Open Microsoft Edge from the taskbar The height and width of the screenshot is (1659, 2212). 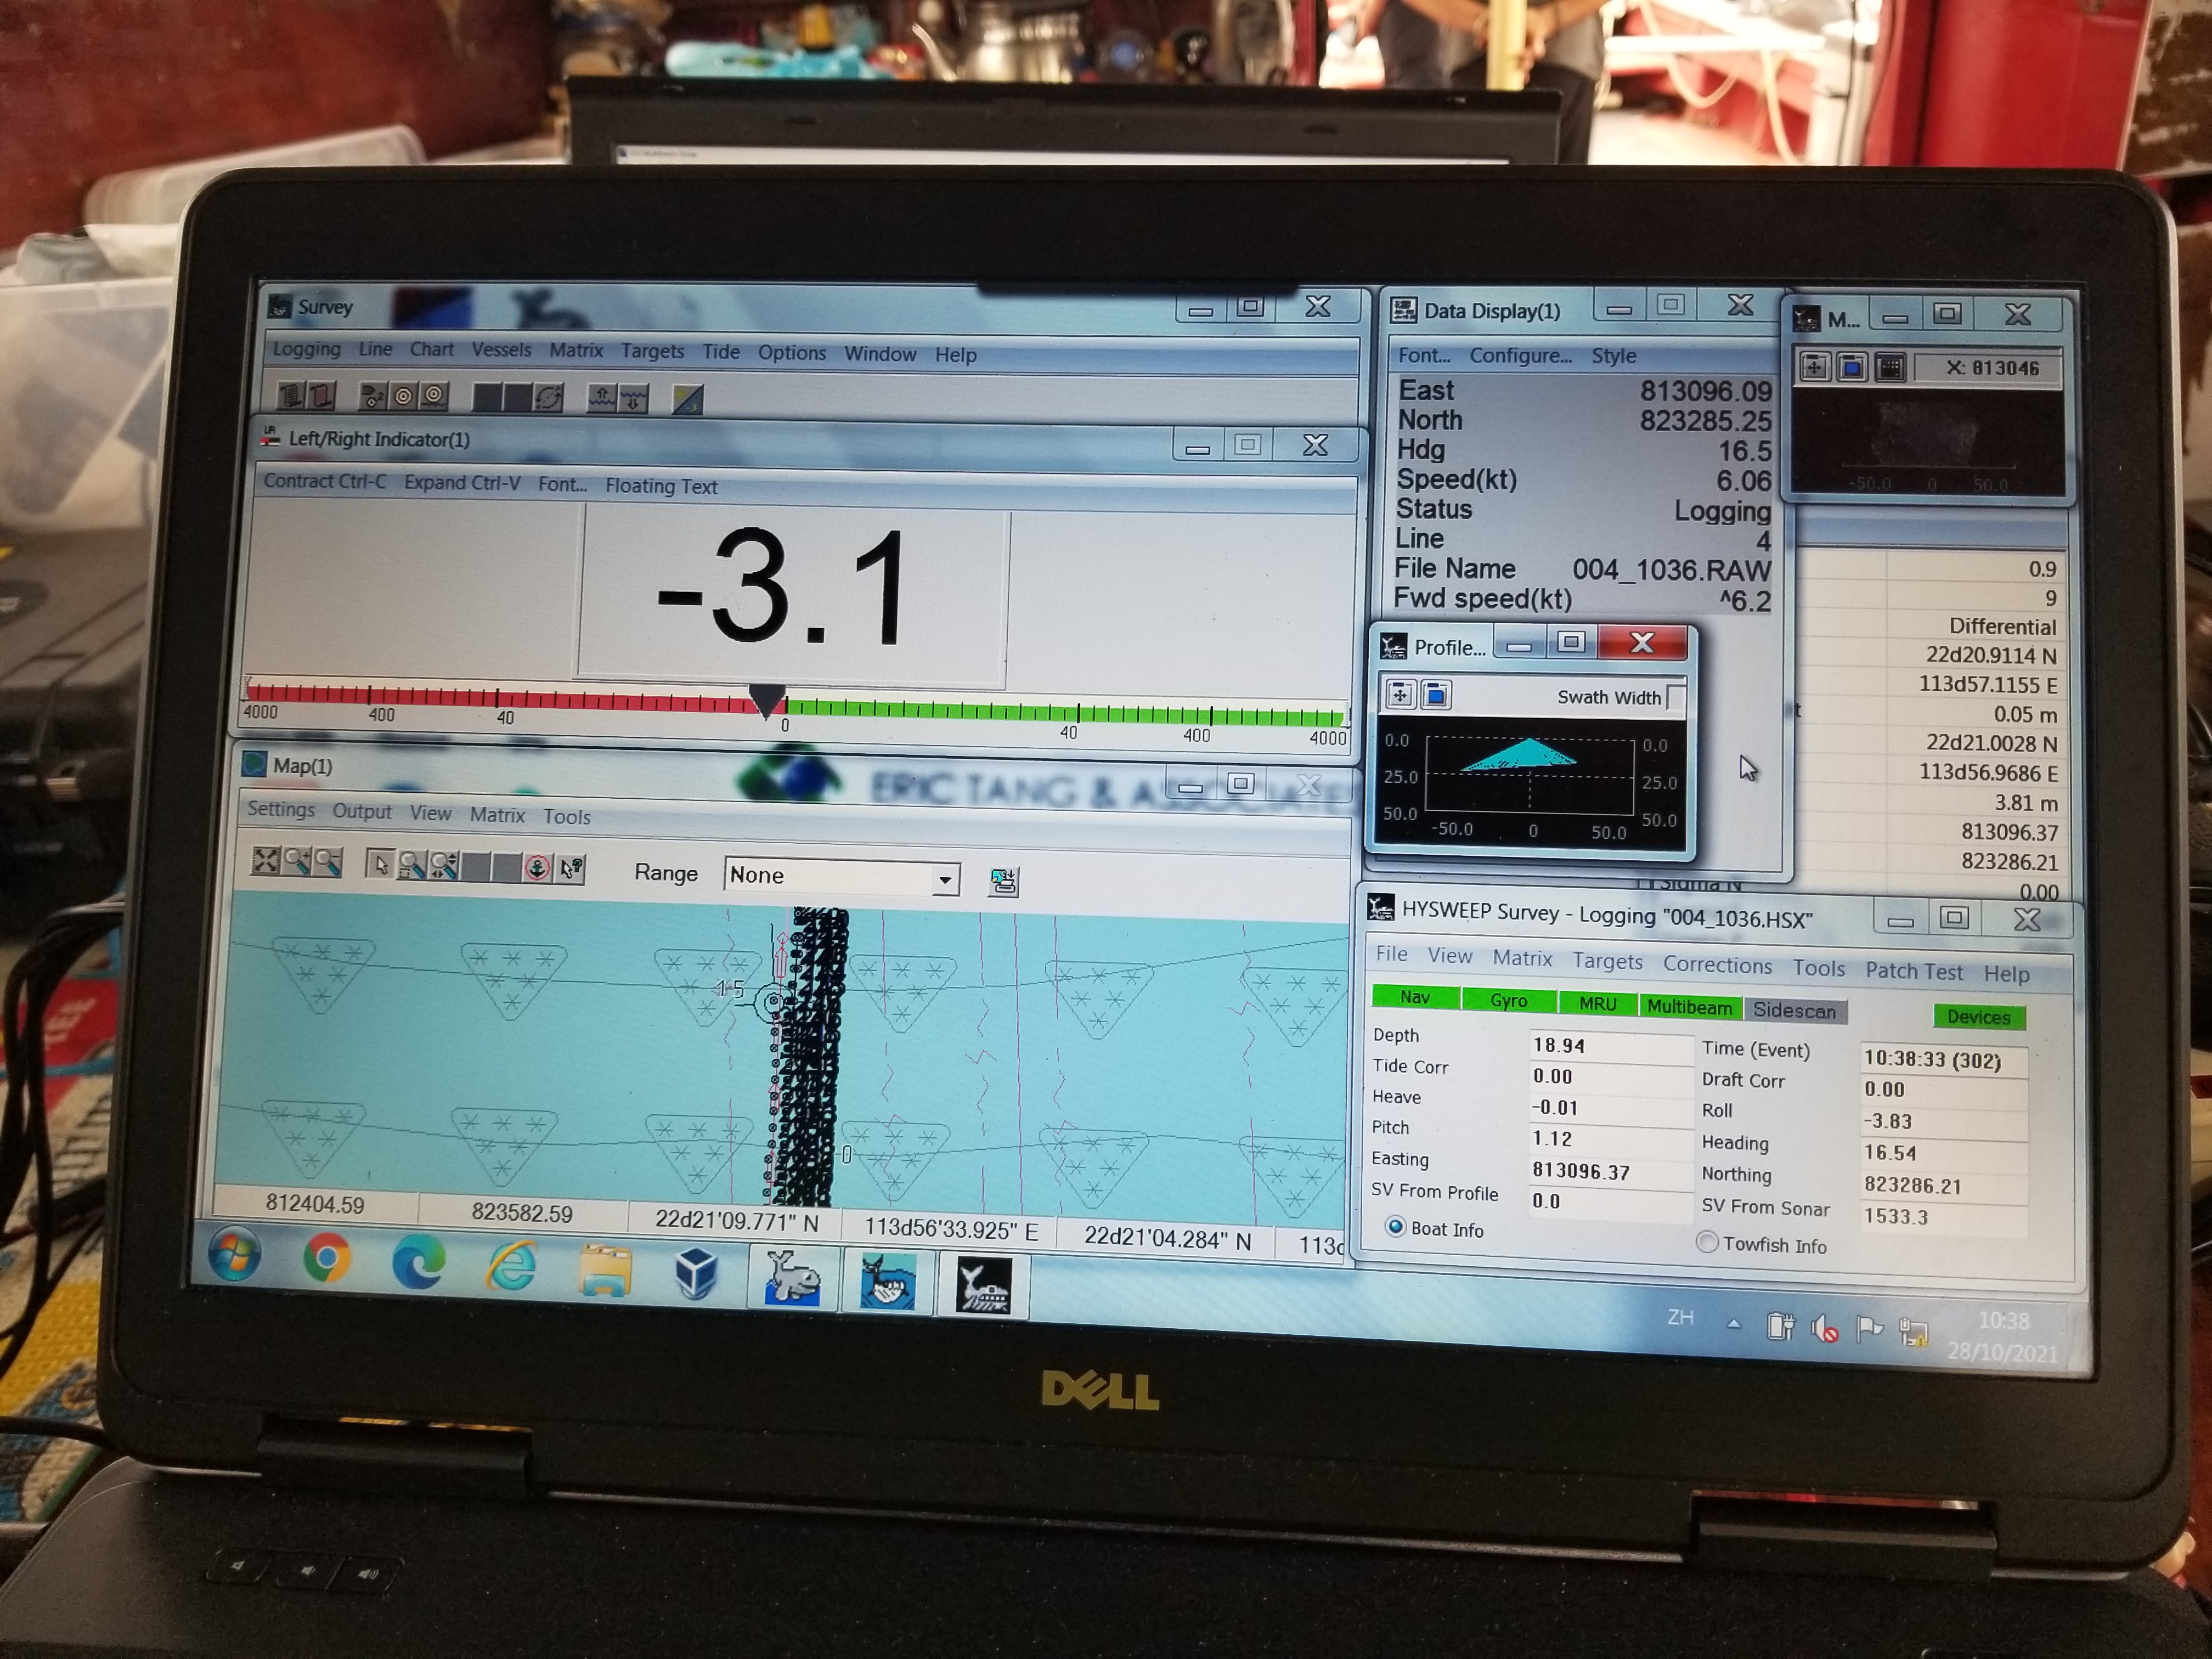coord(418,1263)
